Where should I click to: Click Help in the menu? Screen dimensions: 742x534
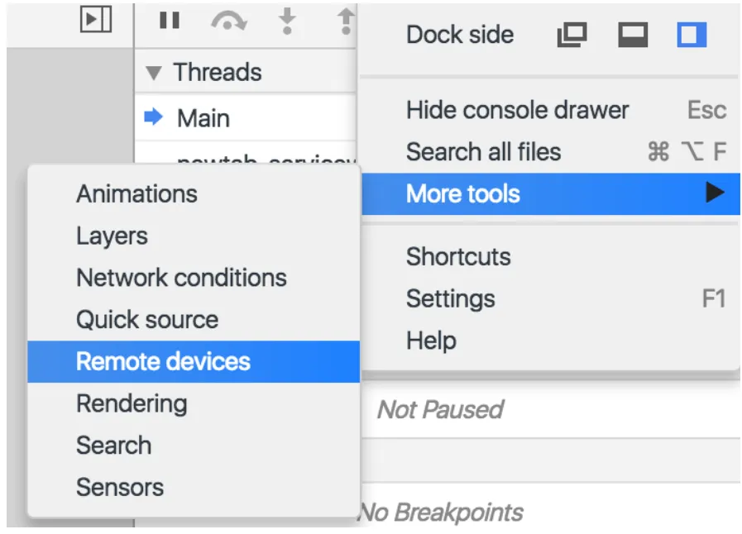click(x=431, y=341)
